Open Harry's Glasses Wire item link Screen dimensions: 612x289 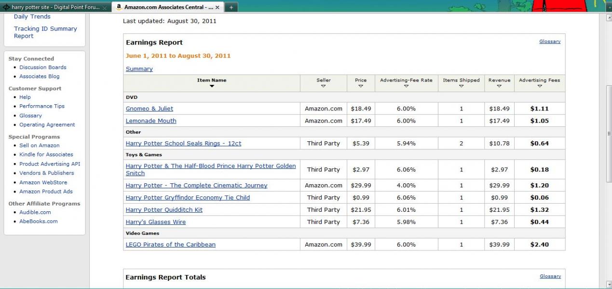click(x=156, y=222)
